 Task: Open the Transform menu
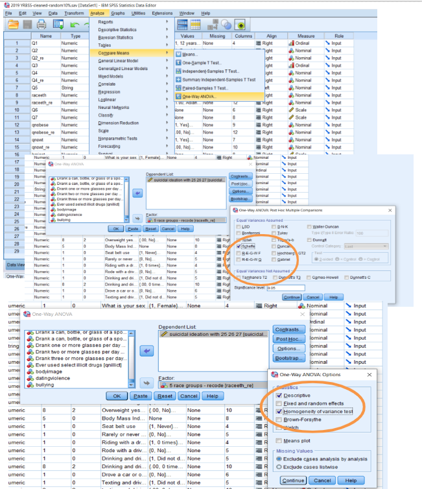74,13
